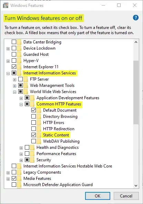The height and width of the screenshot is (204, 143).
Task: Select the WebDAV Publishing label
Action: coord(61,141)
